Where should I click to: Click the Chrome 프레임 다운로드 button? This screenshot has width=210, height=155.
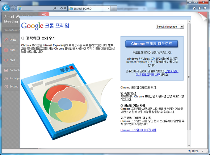[x=152, y=44]
